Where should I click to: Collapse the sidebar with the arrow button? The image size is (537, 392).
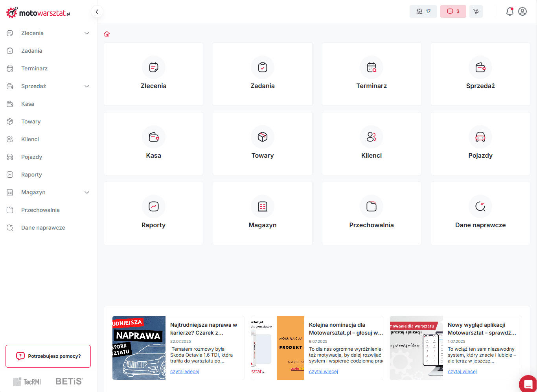[97, 12]
